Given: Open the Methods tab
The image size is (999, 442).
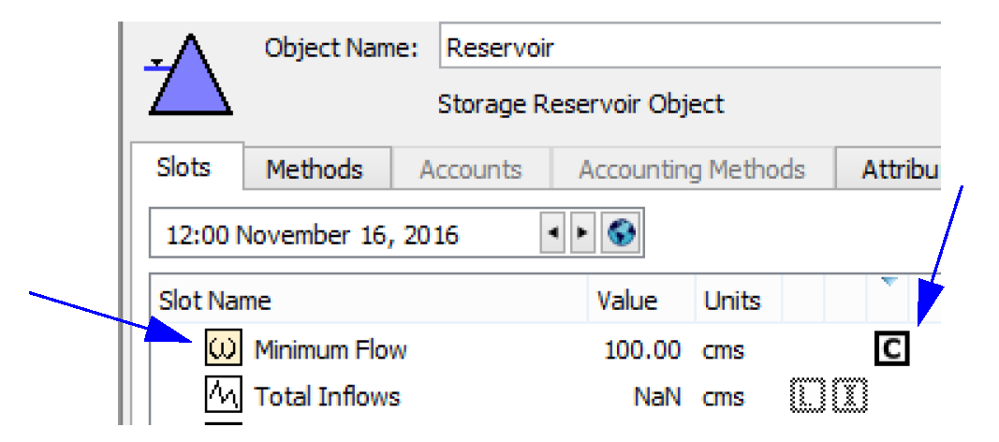Looking at the screenshot, I should (x=314, y=169).
